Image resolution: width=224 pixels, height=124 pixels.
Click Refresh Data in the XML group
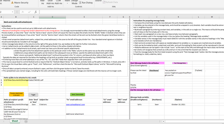110,2
